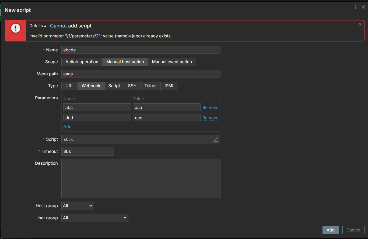Remove the ddd parameter row

point(210,118)
